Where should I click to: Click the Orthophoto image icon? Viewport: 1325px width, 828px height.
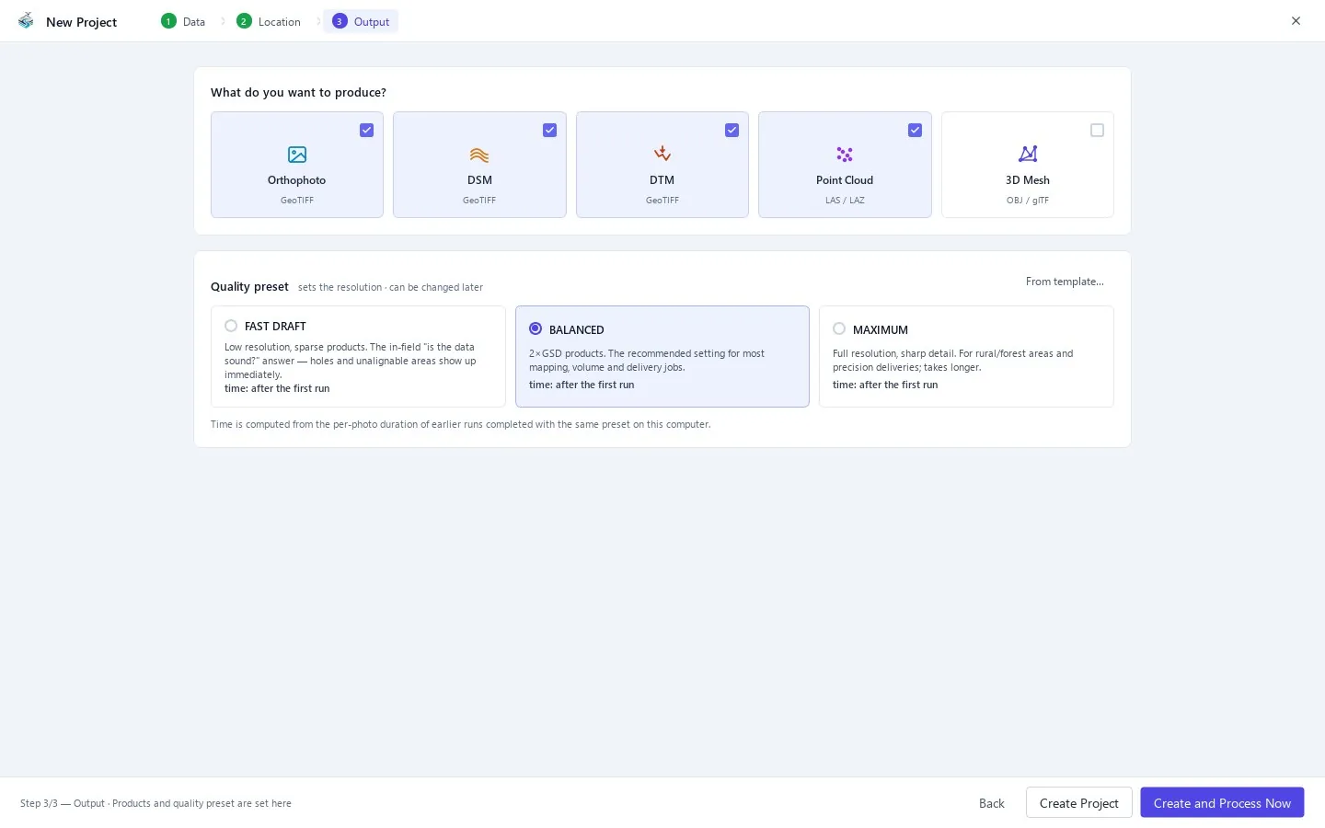click(x=296, y=155)
